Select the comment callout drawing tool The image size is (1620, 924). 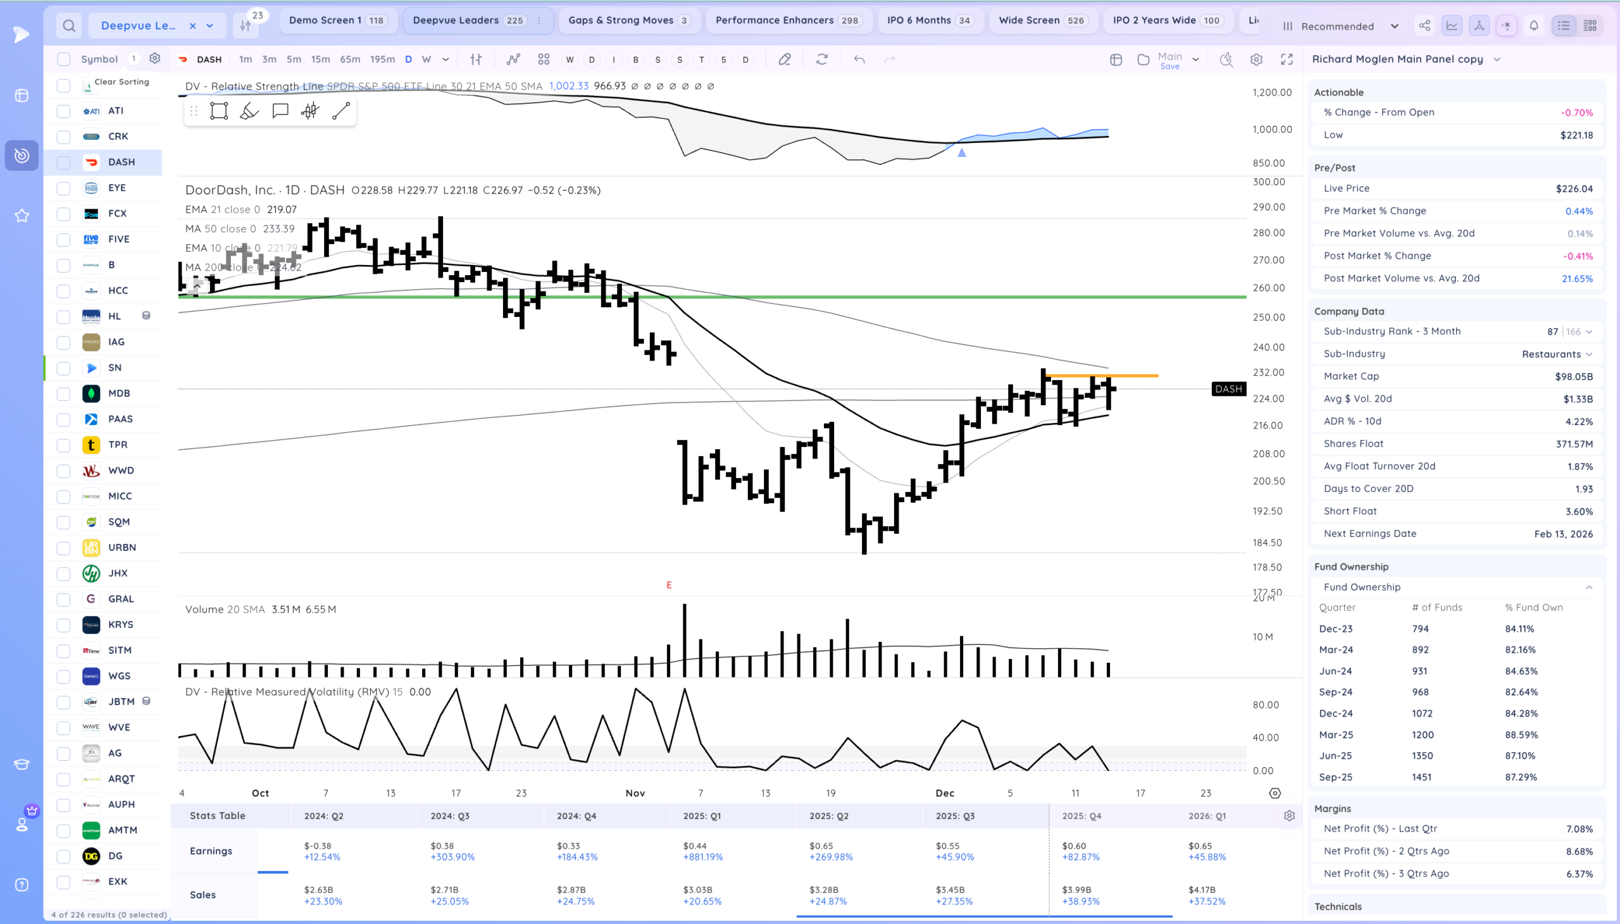click(280, 112)
